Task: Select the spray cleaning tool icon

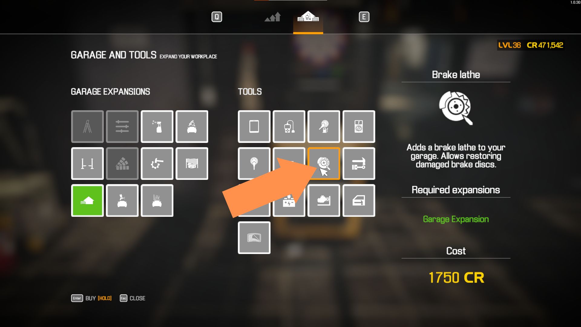Action: coord(157,126)
